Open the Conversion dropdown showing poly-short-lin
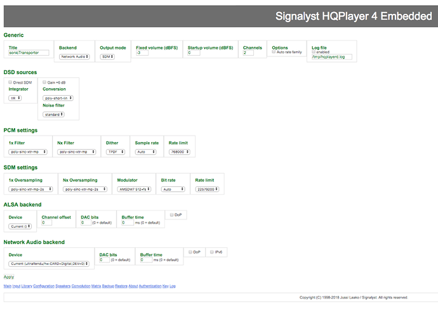 coord(58,98)
